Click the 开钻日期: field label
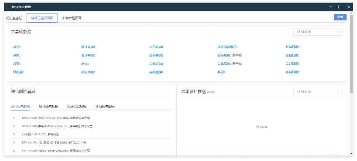This screenshot has width=357, height=161. tap(292, 47)
